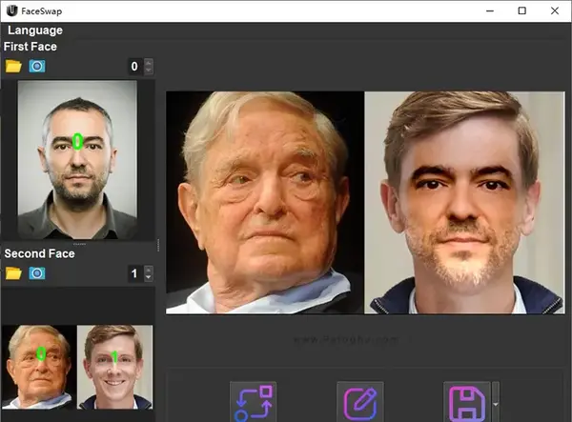Click camera capture icon under First Face
Screen dimensions: 572x422
tap(37, 67)
